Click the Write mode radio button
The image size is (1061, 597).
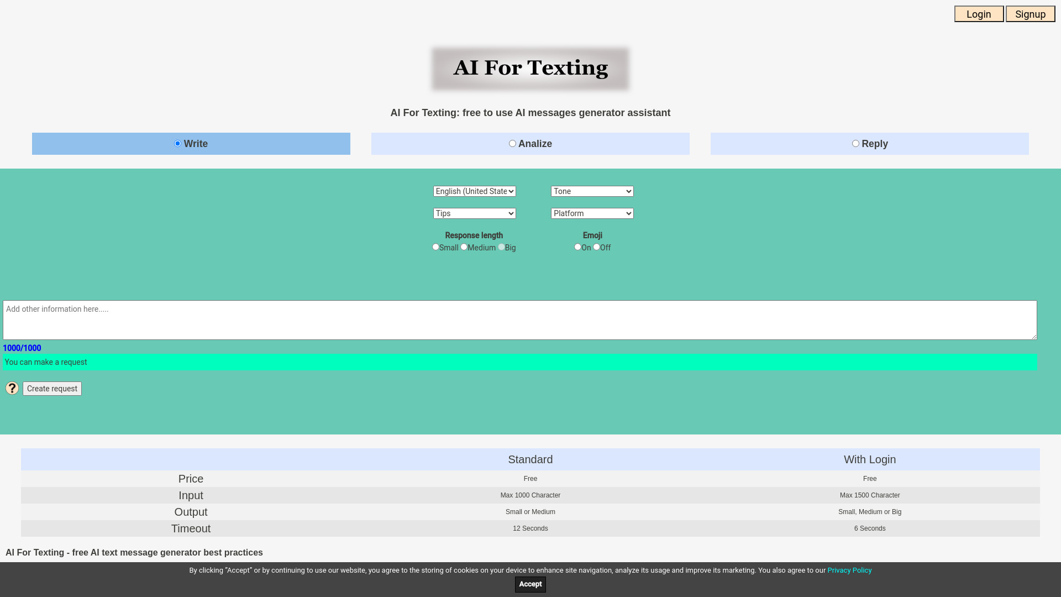point(178,143)
